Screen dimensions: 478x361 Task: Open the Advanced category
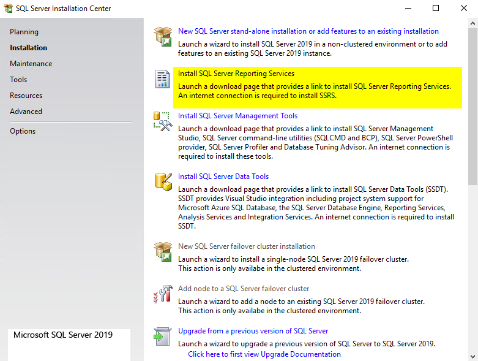[x=26, y=112]
